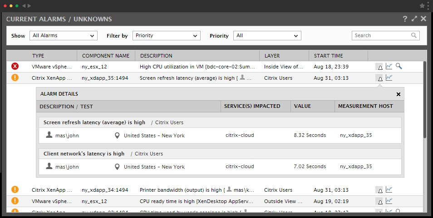Click the macOS red close window dot
Viewport: 433px width, 218px height.
tap(5, 6)
